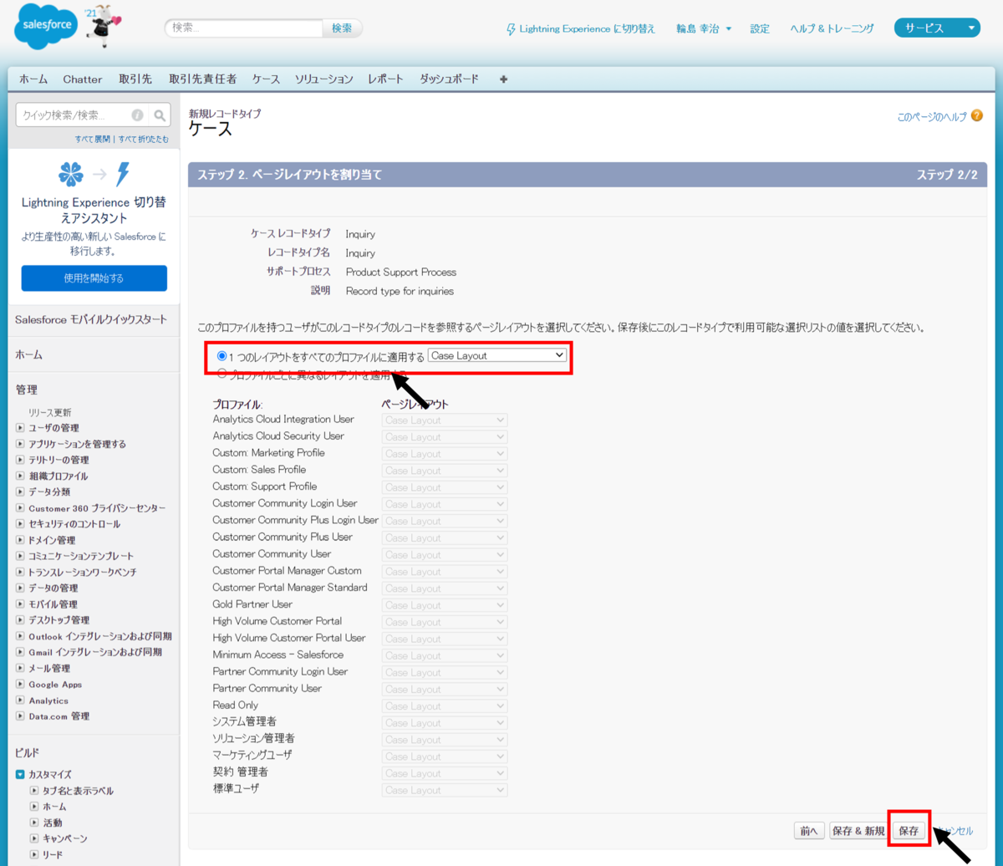Click the Product Support Process value text

[x=401, y=273]
